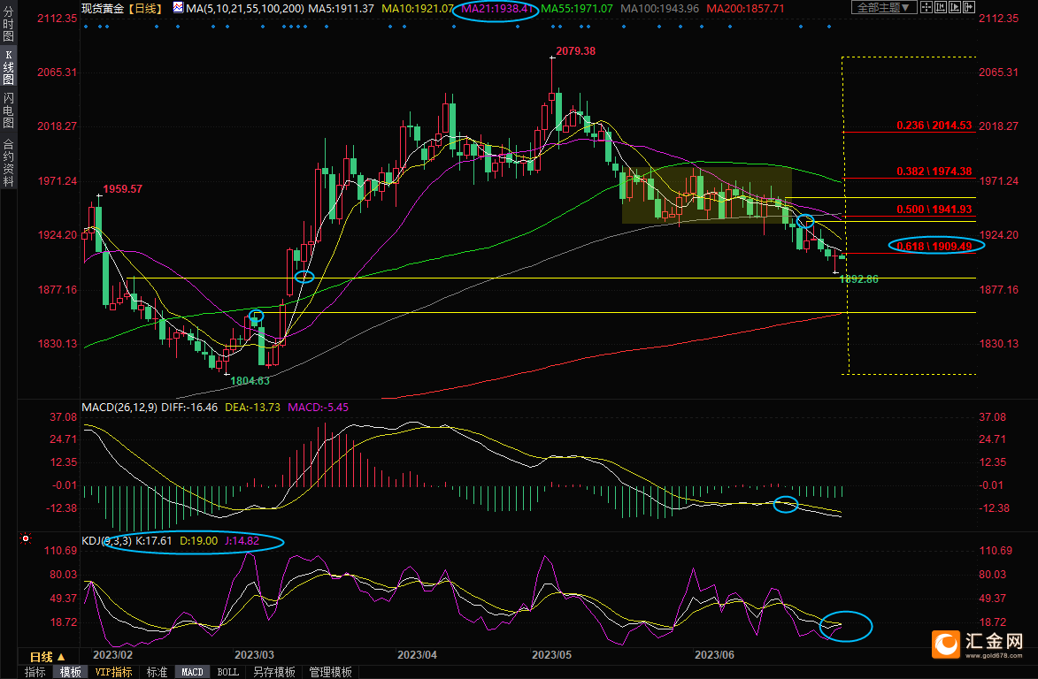Viewport: 1038px width, 679px height.
Task: Click the rightmost exit-arrow icon in top toolbar
Action: [970, 8]
